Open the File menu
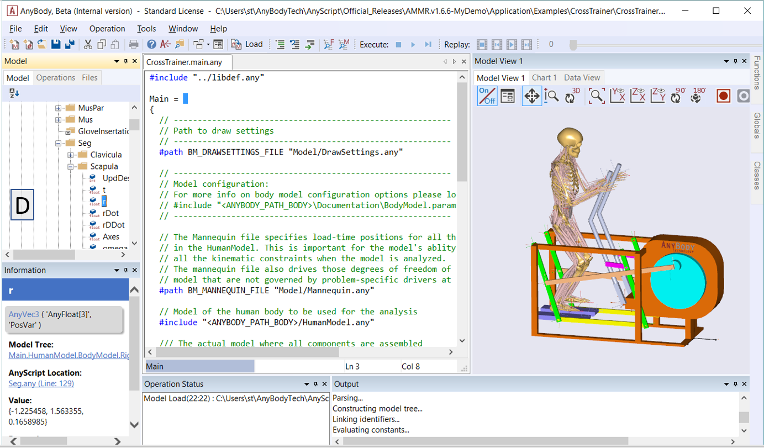 (15, 29)
